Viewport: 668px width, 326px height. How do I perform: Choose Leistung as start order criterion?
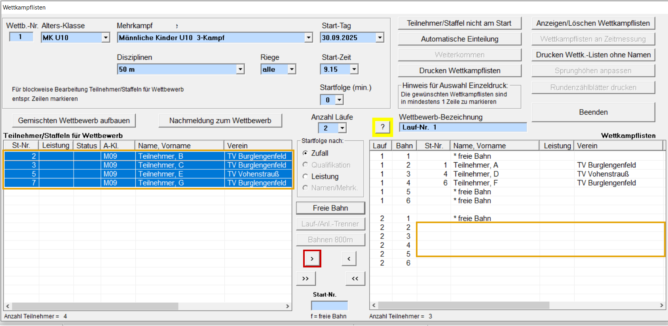[x=305, y=176]
